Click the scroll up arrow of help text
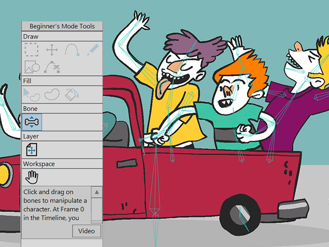This screenshot has width=329, height=247. click(x=97, y=192)
